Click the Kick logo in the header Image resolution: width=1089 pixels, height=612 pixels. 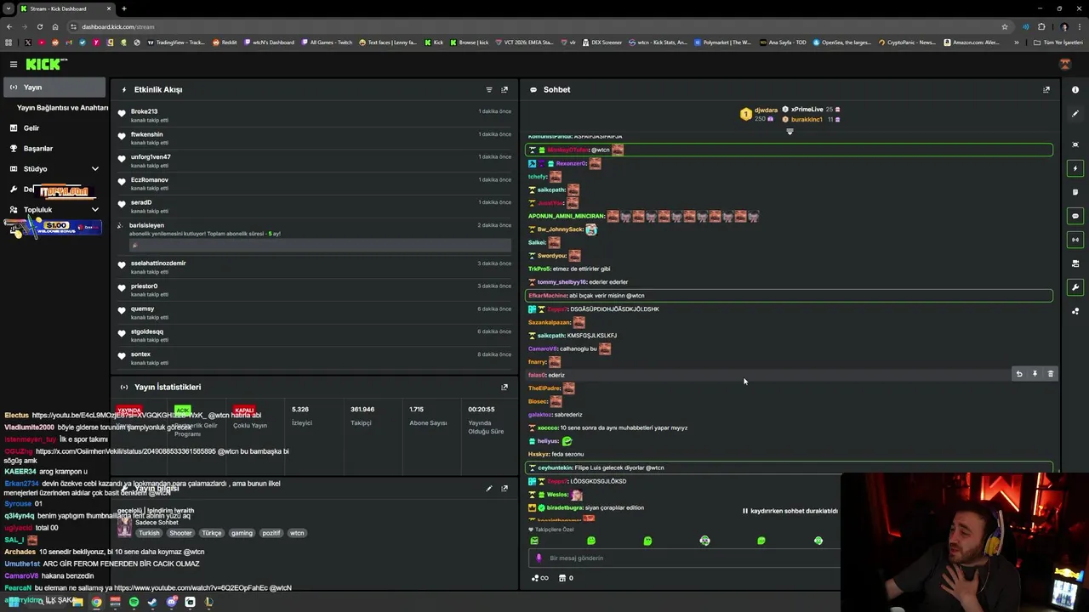point(46,64)
